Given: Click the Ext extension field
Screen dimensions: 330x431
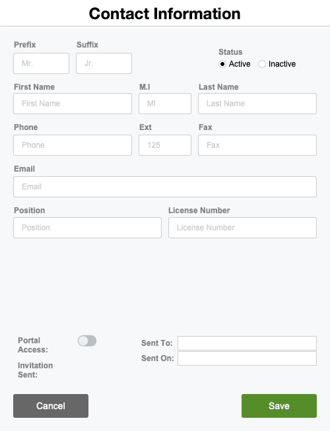Looking at the screenshot, I should (165, 145).
